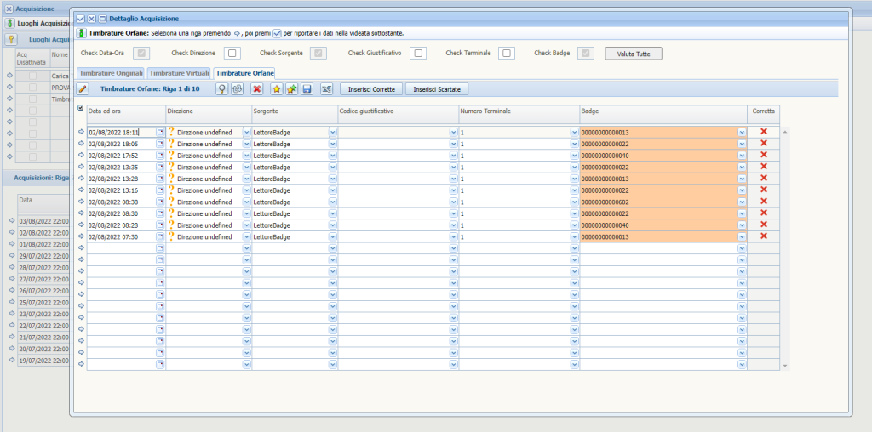Image resolution: width=872 pixels, height=432 pixels.
Task: Switch to the Timbrature Originali tab
Action: pos(111,73)
